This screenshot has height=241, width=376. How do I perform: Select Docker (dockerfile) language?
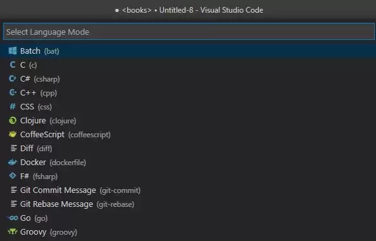(x=188, y=163)
